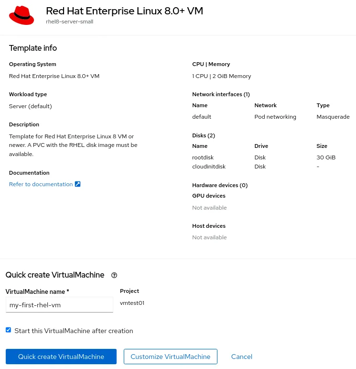Click Not available under GPU devices
Viewport: 356px width, 369px height.
(209, 208)
